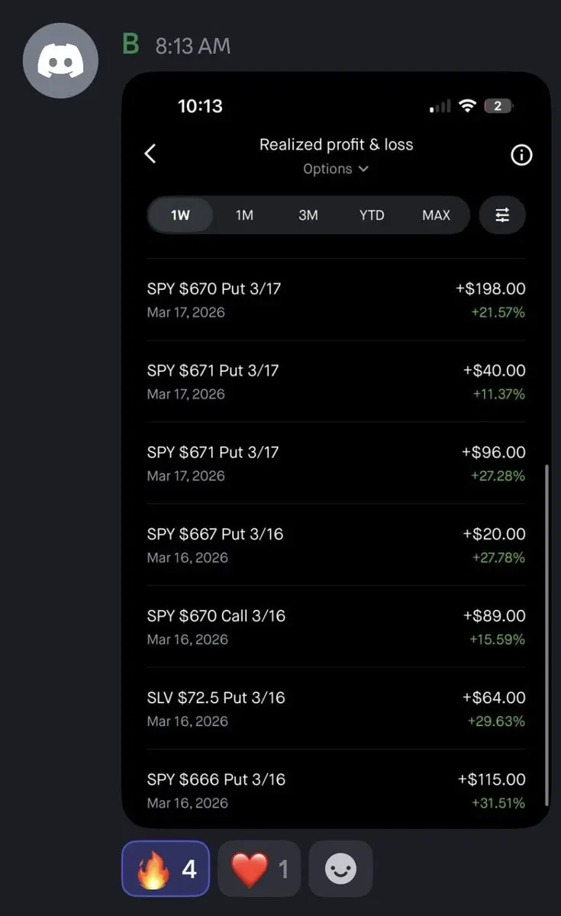Select the YTD time range
This screenshot has width=561, height=916.
pyautogui.click(x=372, y=215)
